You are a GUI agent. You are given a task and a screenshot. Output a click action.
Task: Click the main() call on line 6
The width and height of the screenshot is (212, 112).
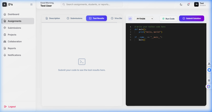tap(142, 40)
